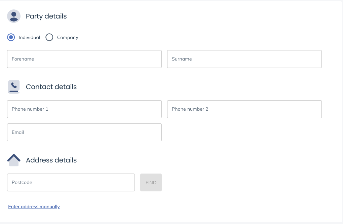The width and height of the screenshot is (343, 224).
Task: Click into the Phone number 1 field
Action: 84,109
